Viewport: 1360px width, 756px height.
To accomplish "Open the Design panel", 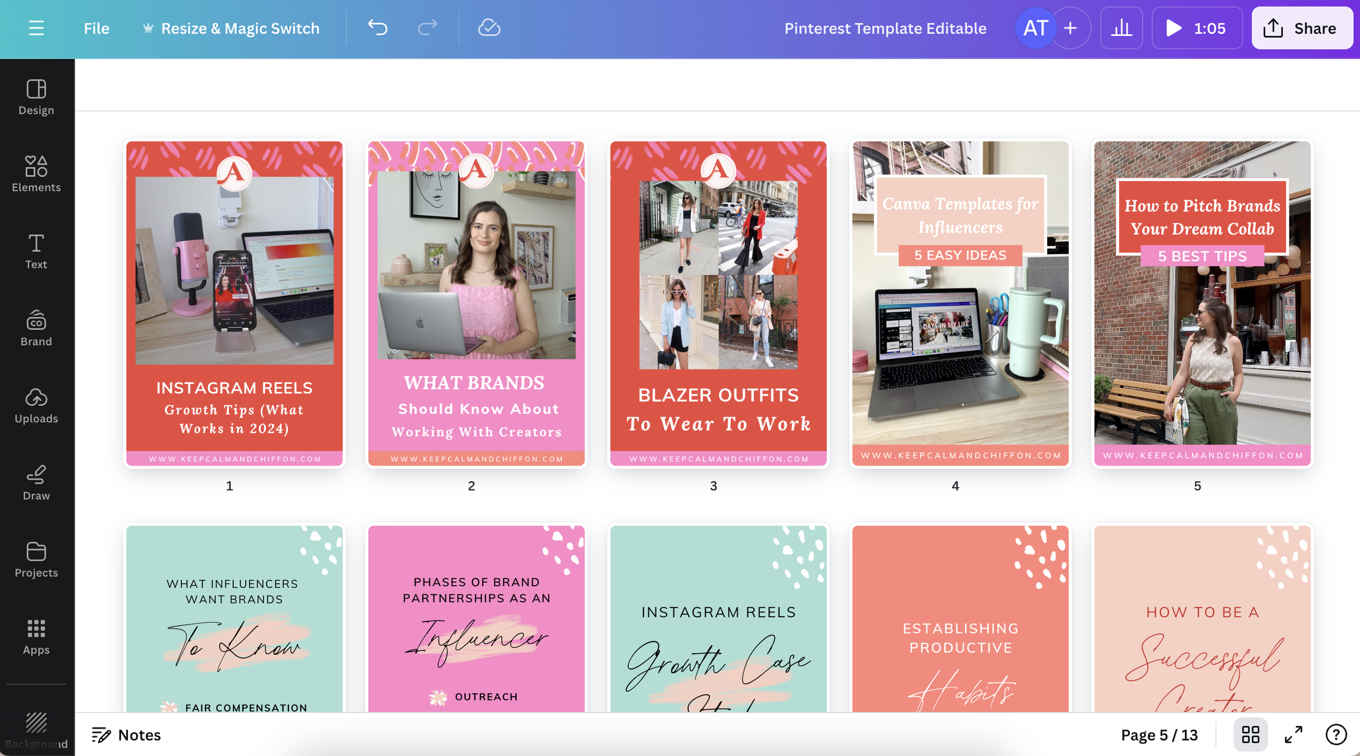I will 36,97.
